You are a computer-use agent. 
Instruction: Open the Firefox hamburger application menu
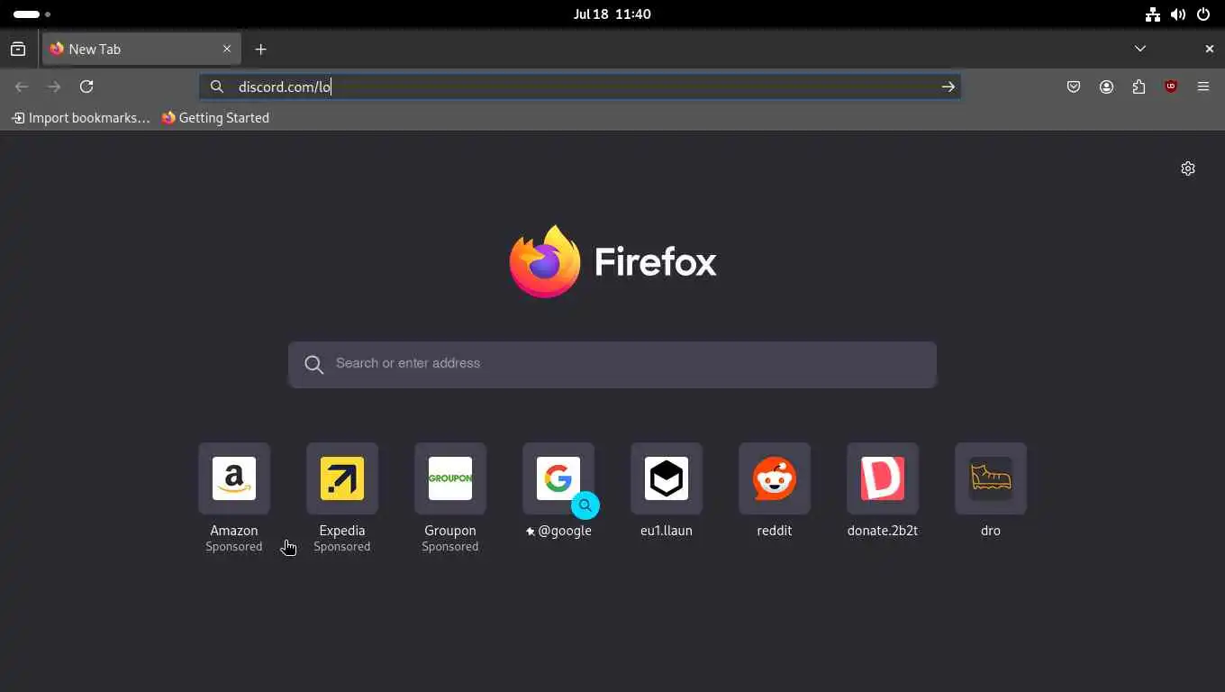coord(1203,86)
